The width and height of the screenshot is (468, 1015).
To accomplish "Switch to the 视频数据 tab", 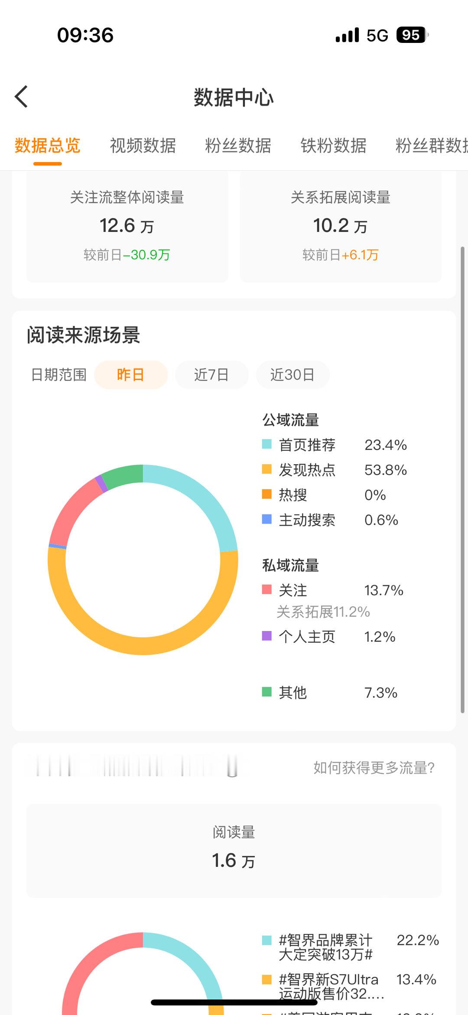I will (x=143, y=146).
